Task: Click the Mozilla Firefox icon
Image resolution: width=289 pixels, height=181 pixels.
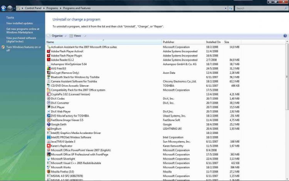Action: coord(49,172)
